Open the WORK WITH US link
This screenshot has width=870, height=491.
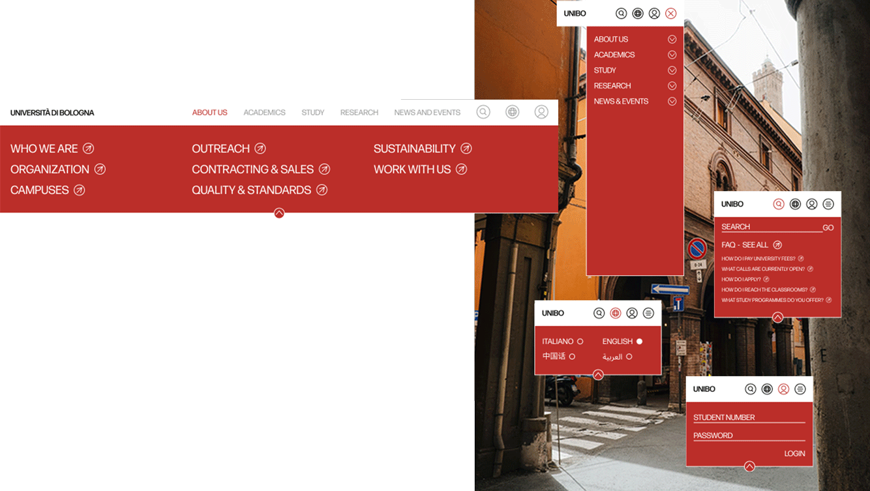[420, 170]
